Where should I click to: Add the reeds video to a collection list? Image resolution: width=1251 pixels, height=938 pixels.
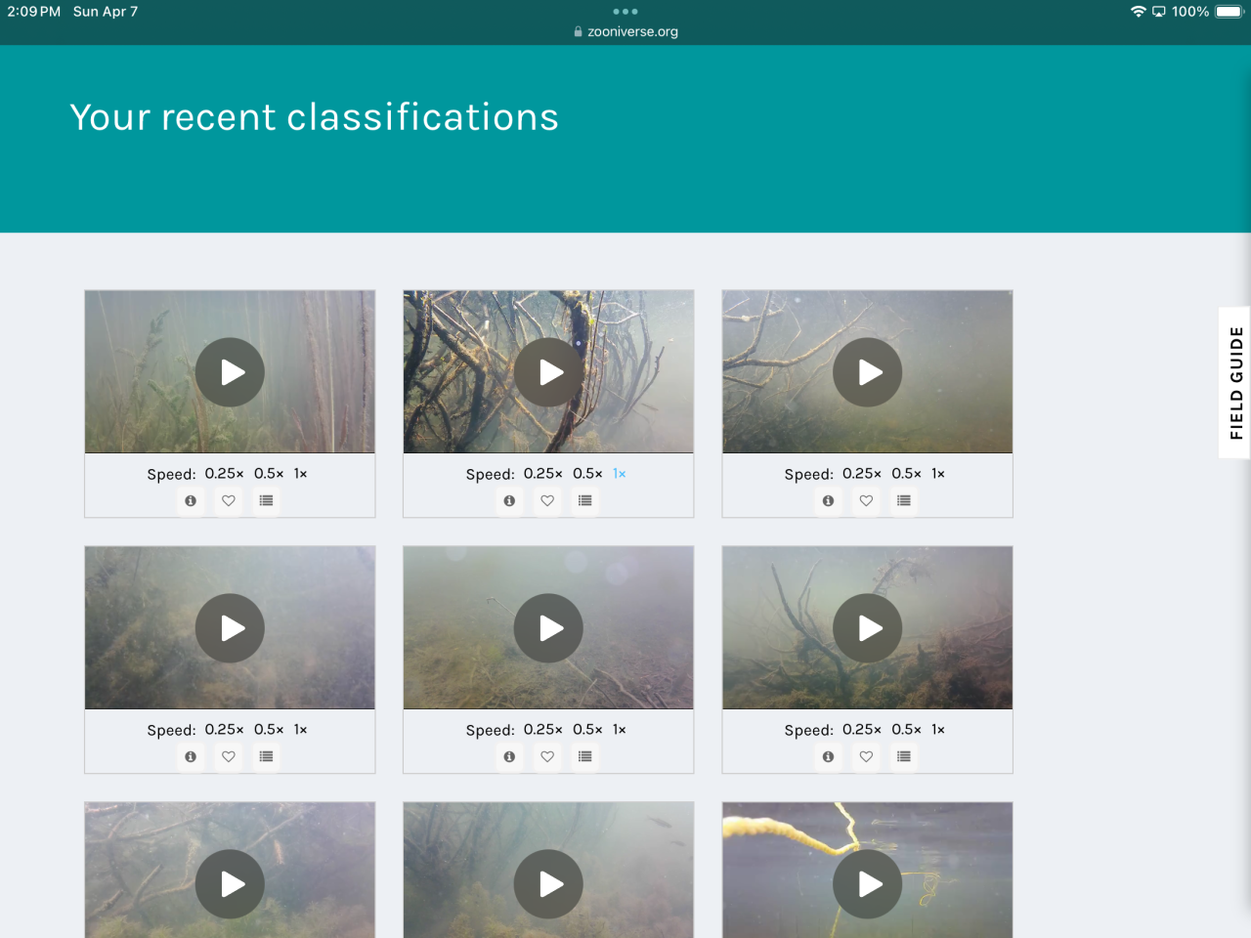(x=266, y=501)
